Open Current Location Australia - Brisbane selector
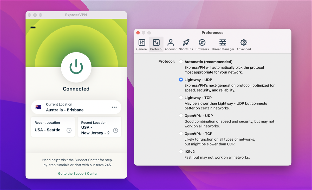The image size is (312, 190). (x=76, y=107)
